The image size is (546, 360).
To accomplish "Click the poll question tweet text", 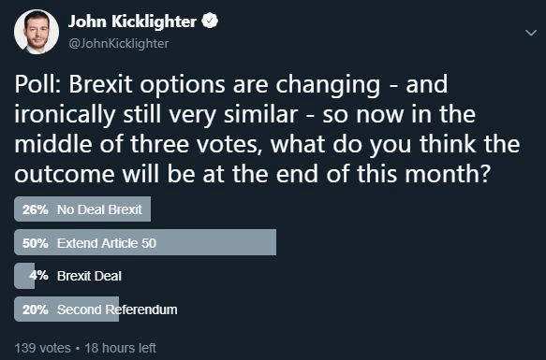I will (267, 129).
